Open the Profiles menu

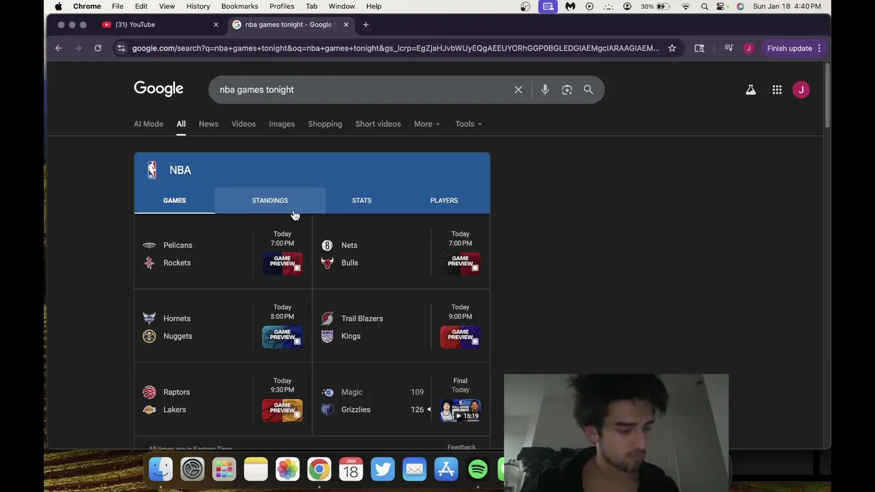[282, 6]
